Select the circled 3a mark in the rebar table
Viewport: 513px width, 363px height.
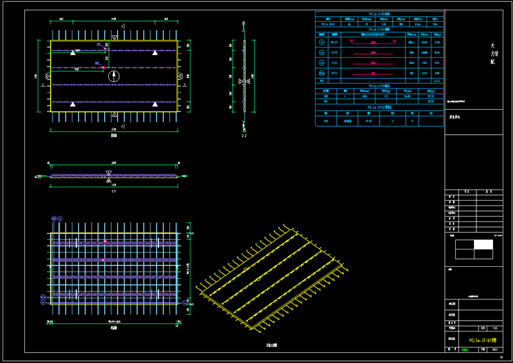322,62
